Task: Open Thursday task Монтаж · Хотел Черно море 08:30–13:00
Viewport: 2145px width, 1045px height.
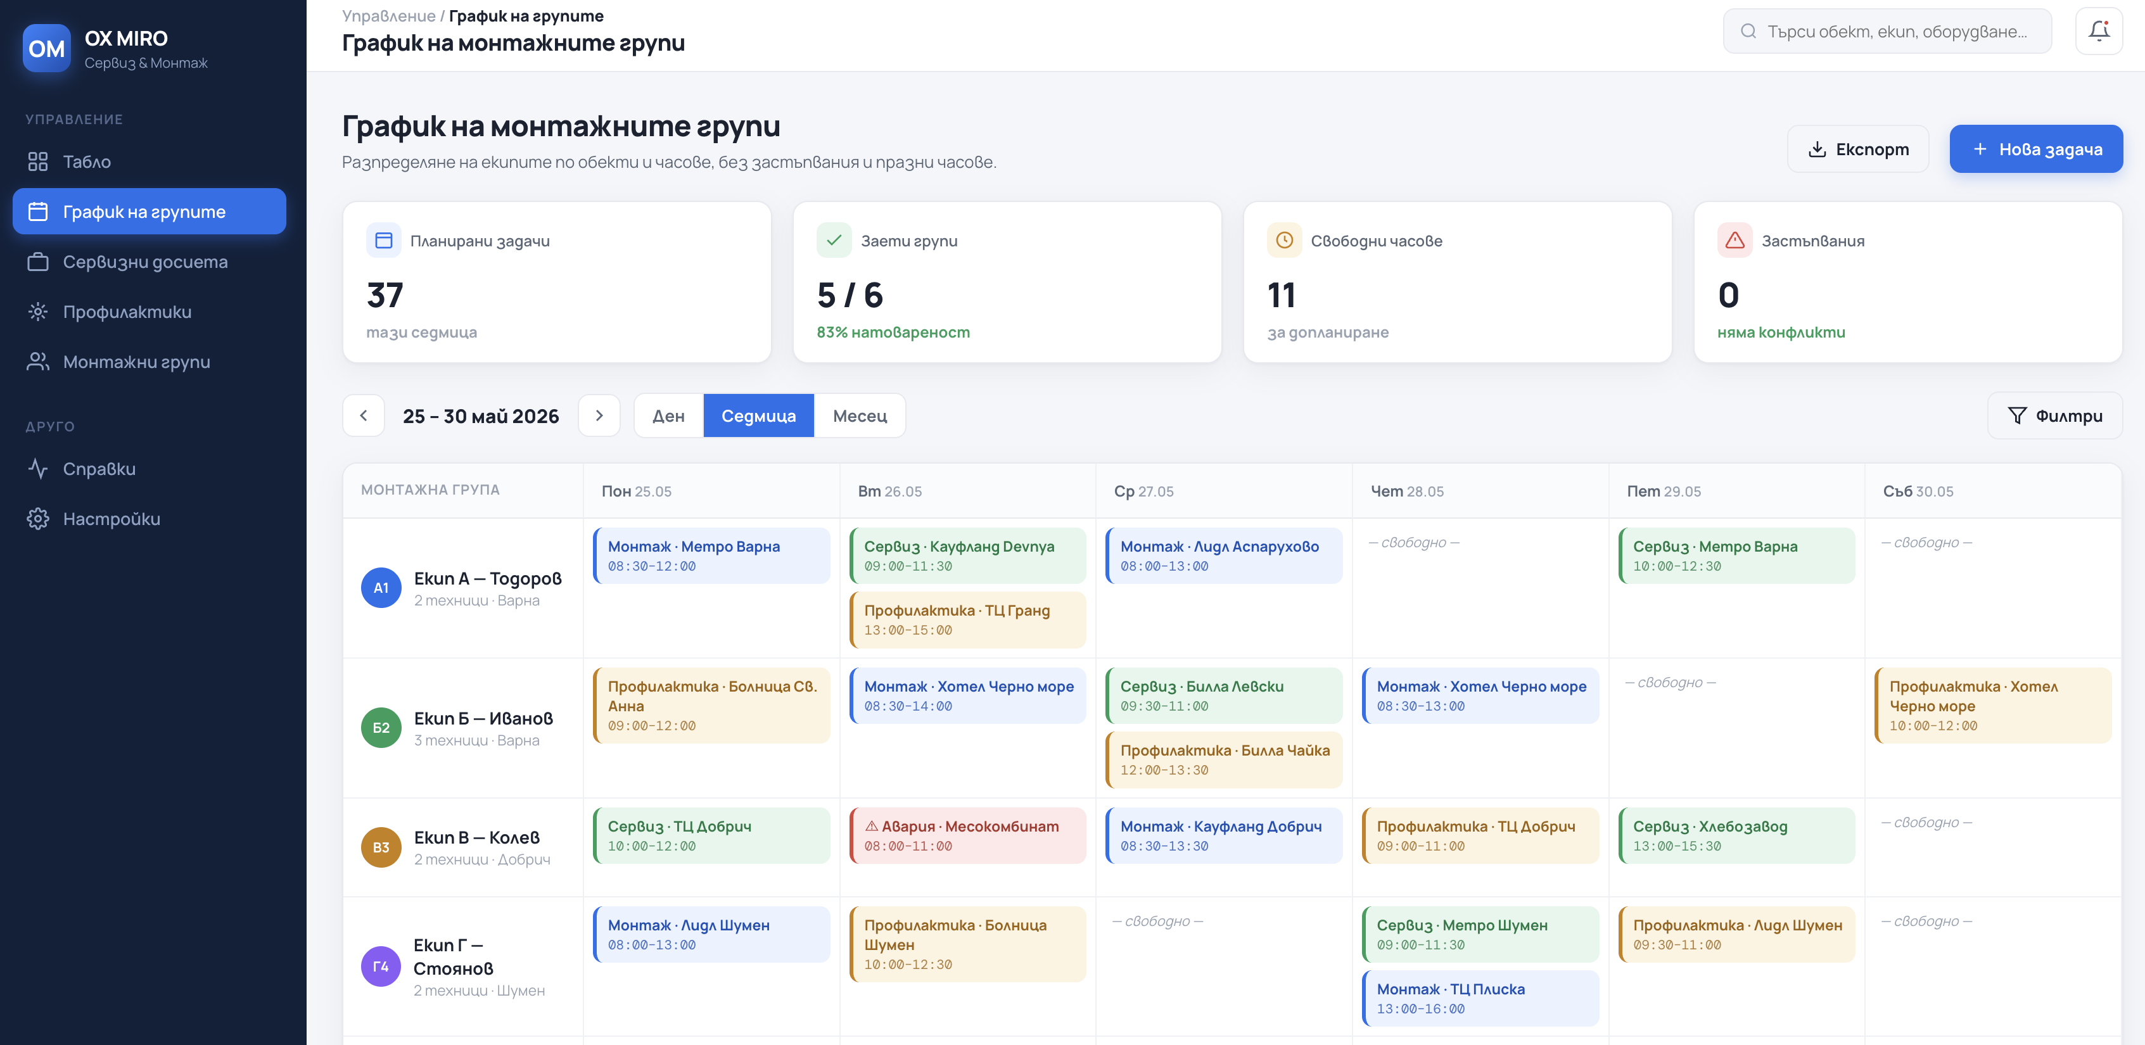Action: [1480, 696]
